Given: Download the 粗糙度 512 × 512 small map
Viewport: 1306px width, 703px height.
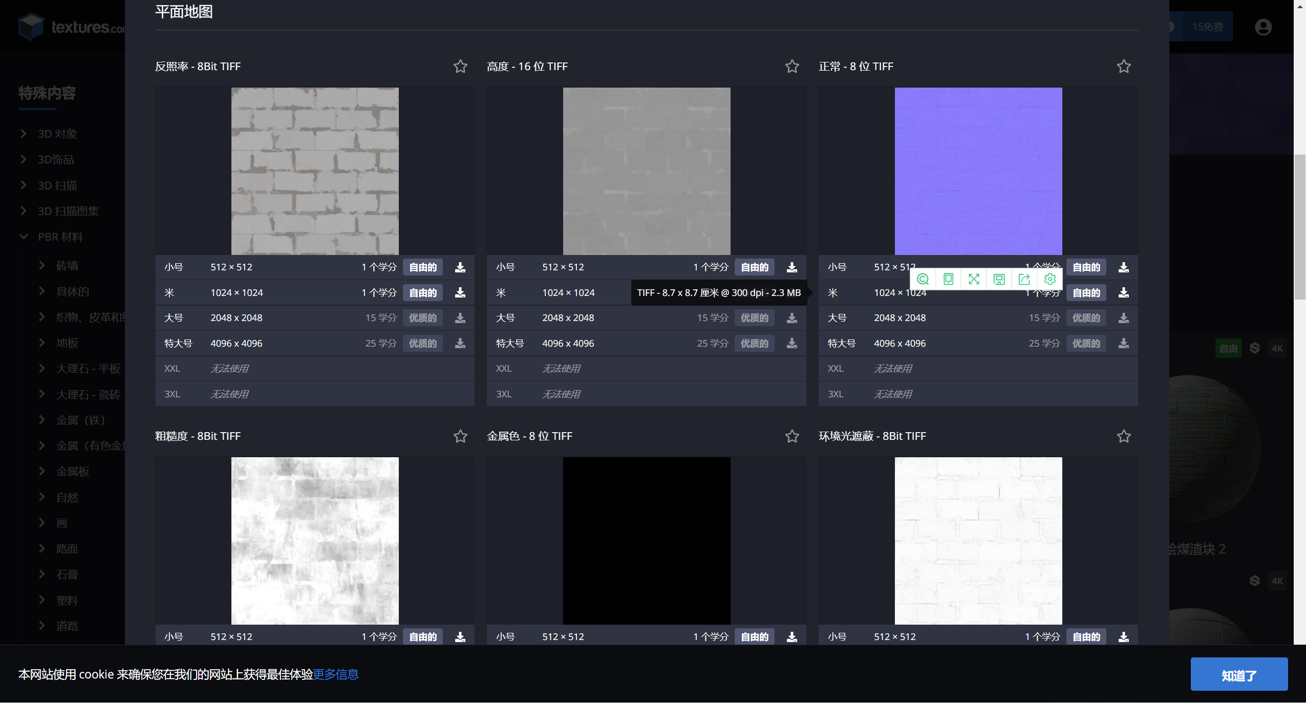Looking at the screenshot, I should [460, 637].
